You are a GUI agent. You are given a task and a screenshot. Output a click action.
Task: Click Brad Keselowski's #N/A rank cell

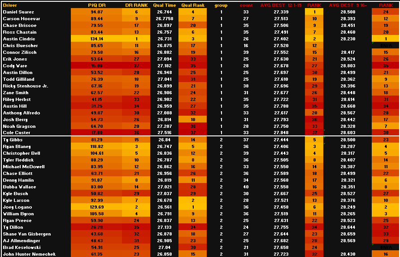point(386,247)
